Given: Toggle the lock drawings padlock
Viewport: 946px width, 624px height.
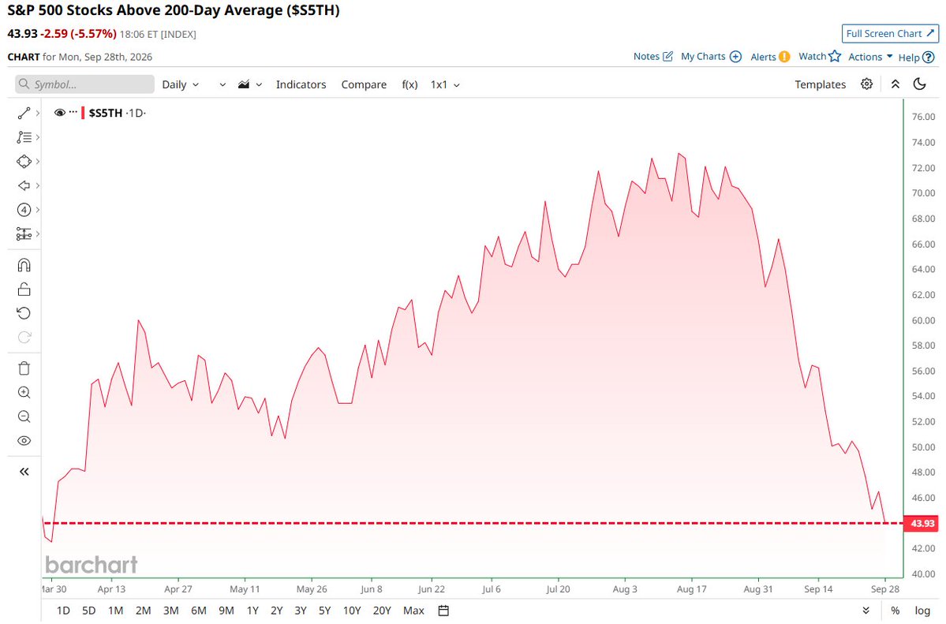Looking at the screenshot, I should coord(24,289).
